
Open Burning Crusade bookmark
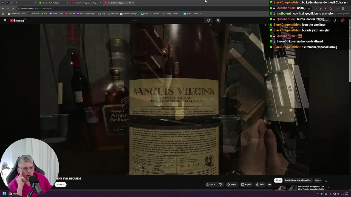[171, 13]
